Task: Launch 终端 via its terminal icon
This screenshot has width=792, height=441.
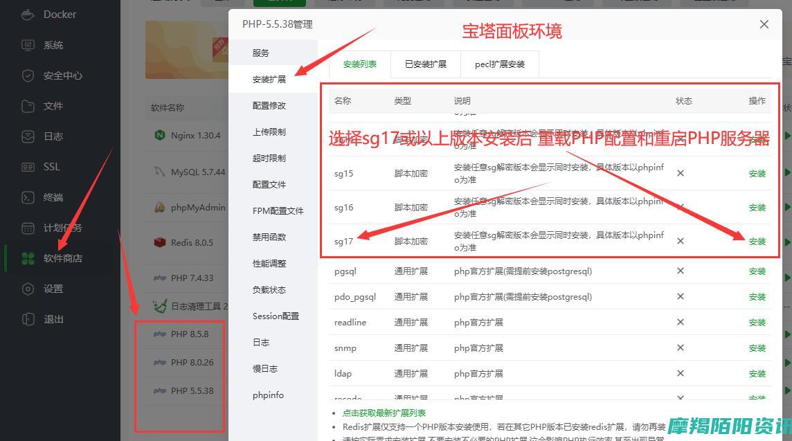Action: [x=28, y=197]
